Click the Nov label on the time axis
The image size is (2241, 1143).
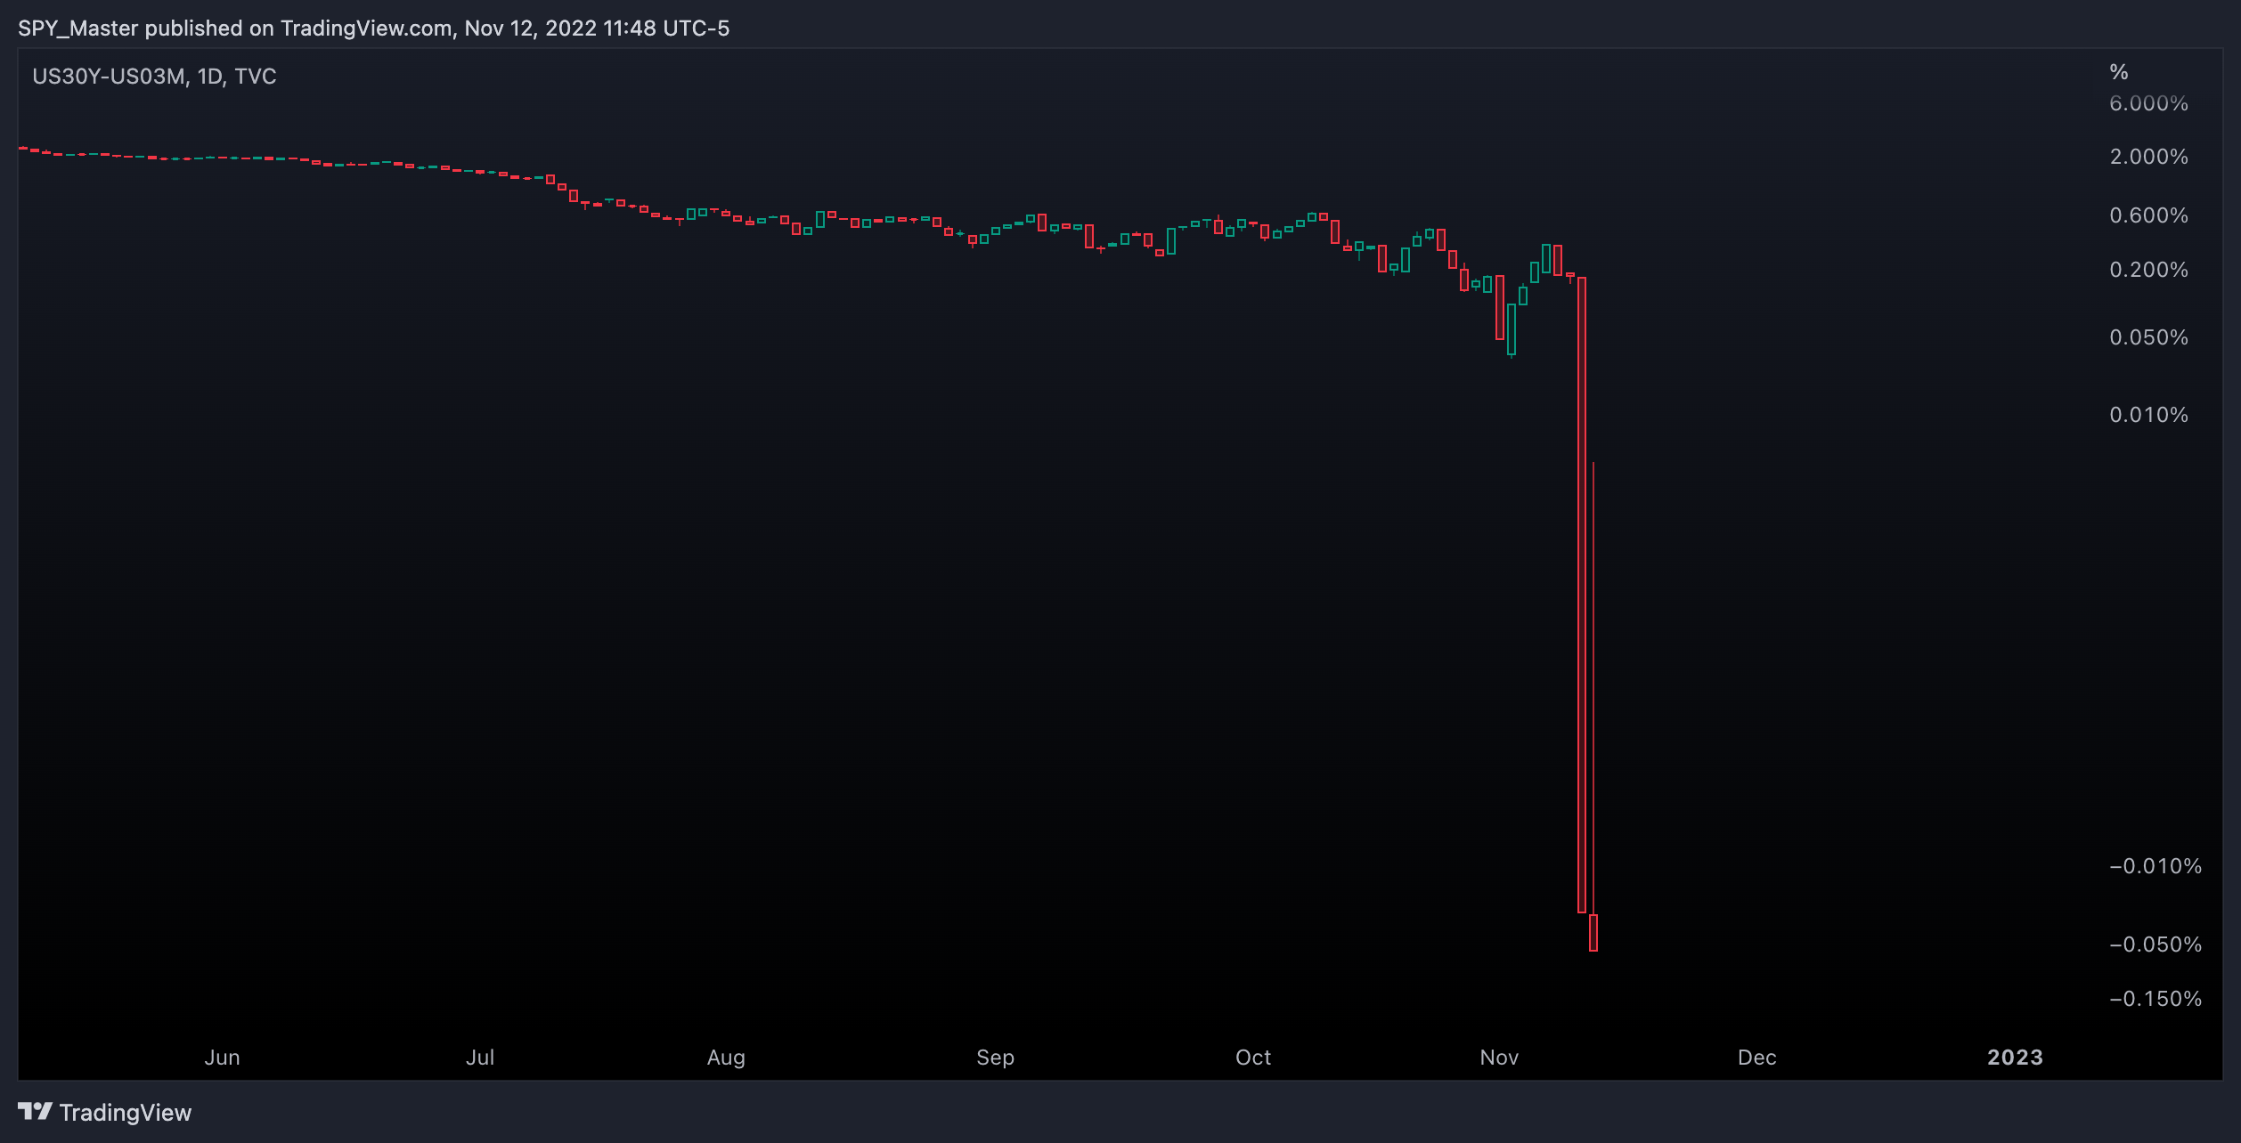tap(1499, 1058)
